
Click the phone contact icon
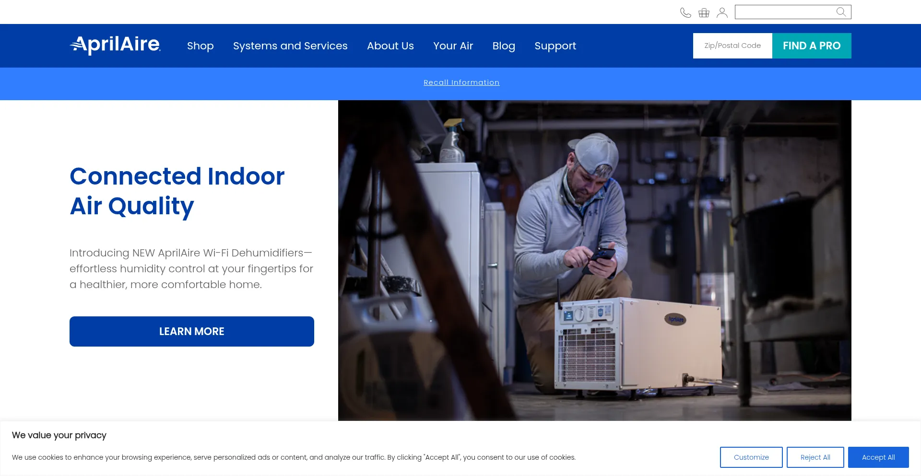point(685,13)
